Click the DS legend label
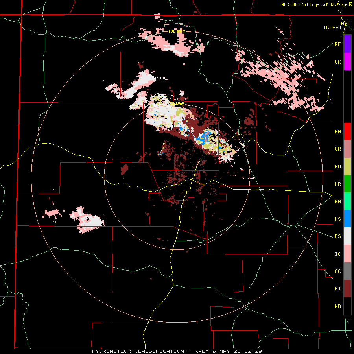 (x=337, y=236)
